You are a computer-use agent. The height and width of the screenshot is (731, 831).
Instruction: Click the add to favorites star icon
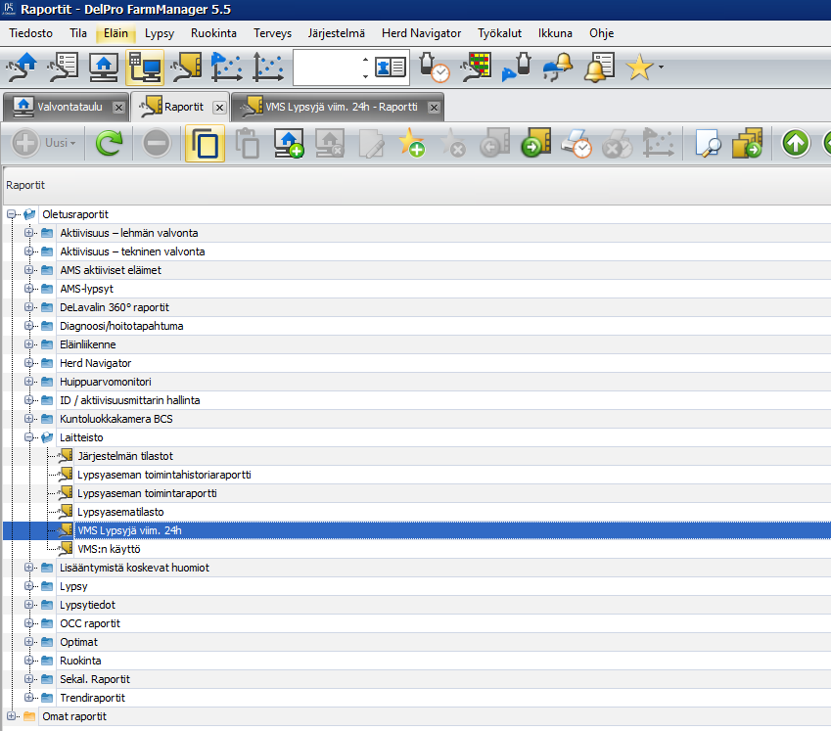(x=411, y=143)
